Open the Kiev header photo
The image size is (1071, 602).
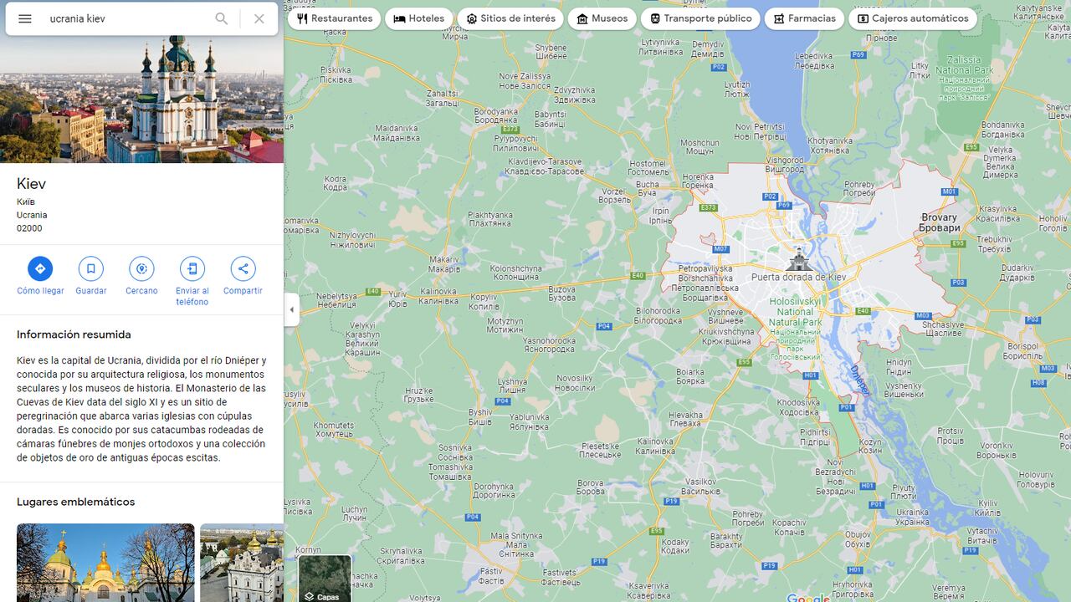pos(141,99)
